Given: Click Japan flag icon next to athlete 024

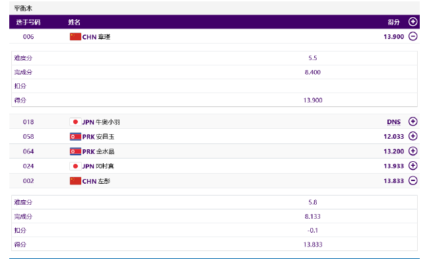Looking at the screenshot, I should [75, 166].
